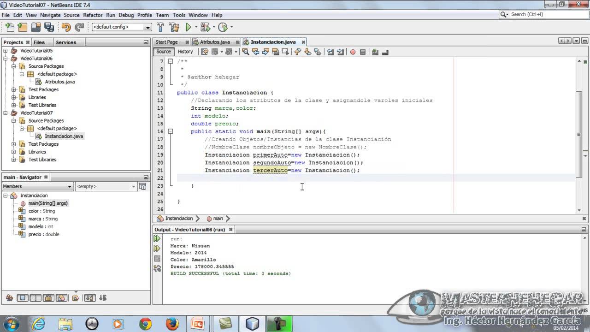Toggle Toggle Bookmark icon in editor toolbar
This screenshot has height=332, width=590.
318,52
